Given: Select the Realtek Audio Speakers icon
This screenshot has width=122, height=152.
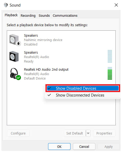Looking at the screenshot, I should click(14, 57).
